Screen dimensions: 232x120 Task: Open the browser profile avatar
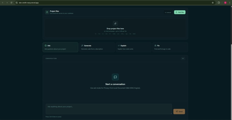225,3
